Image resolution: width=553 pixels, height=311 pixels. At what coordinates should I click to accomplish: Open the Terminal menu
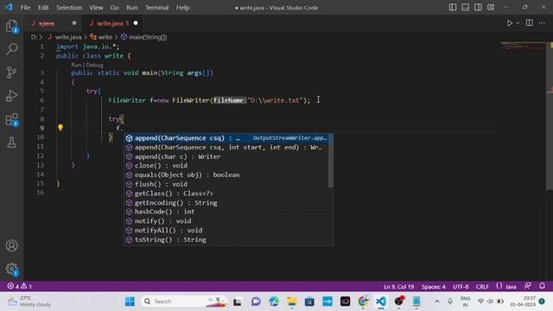click(157, 8)
